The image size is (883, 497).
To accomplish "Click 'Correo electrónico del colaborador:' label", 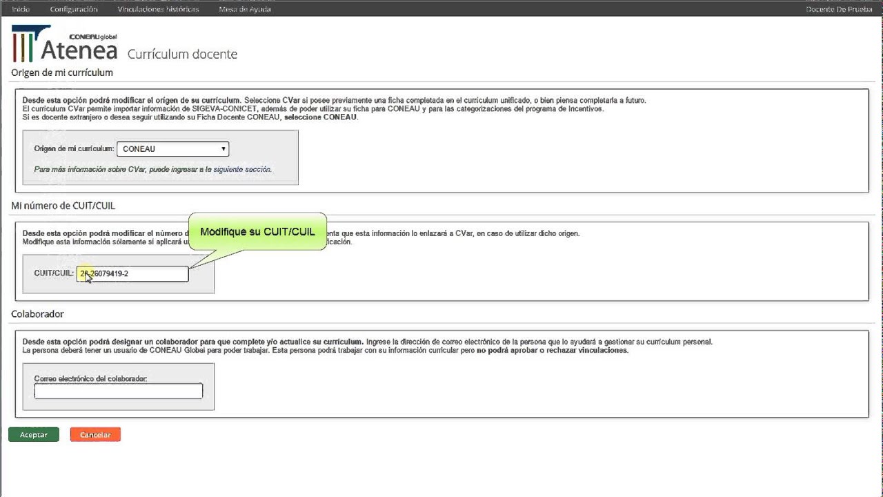I will 90,379.
